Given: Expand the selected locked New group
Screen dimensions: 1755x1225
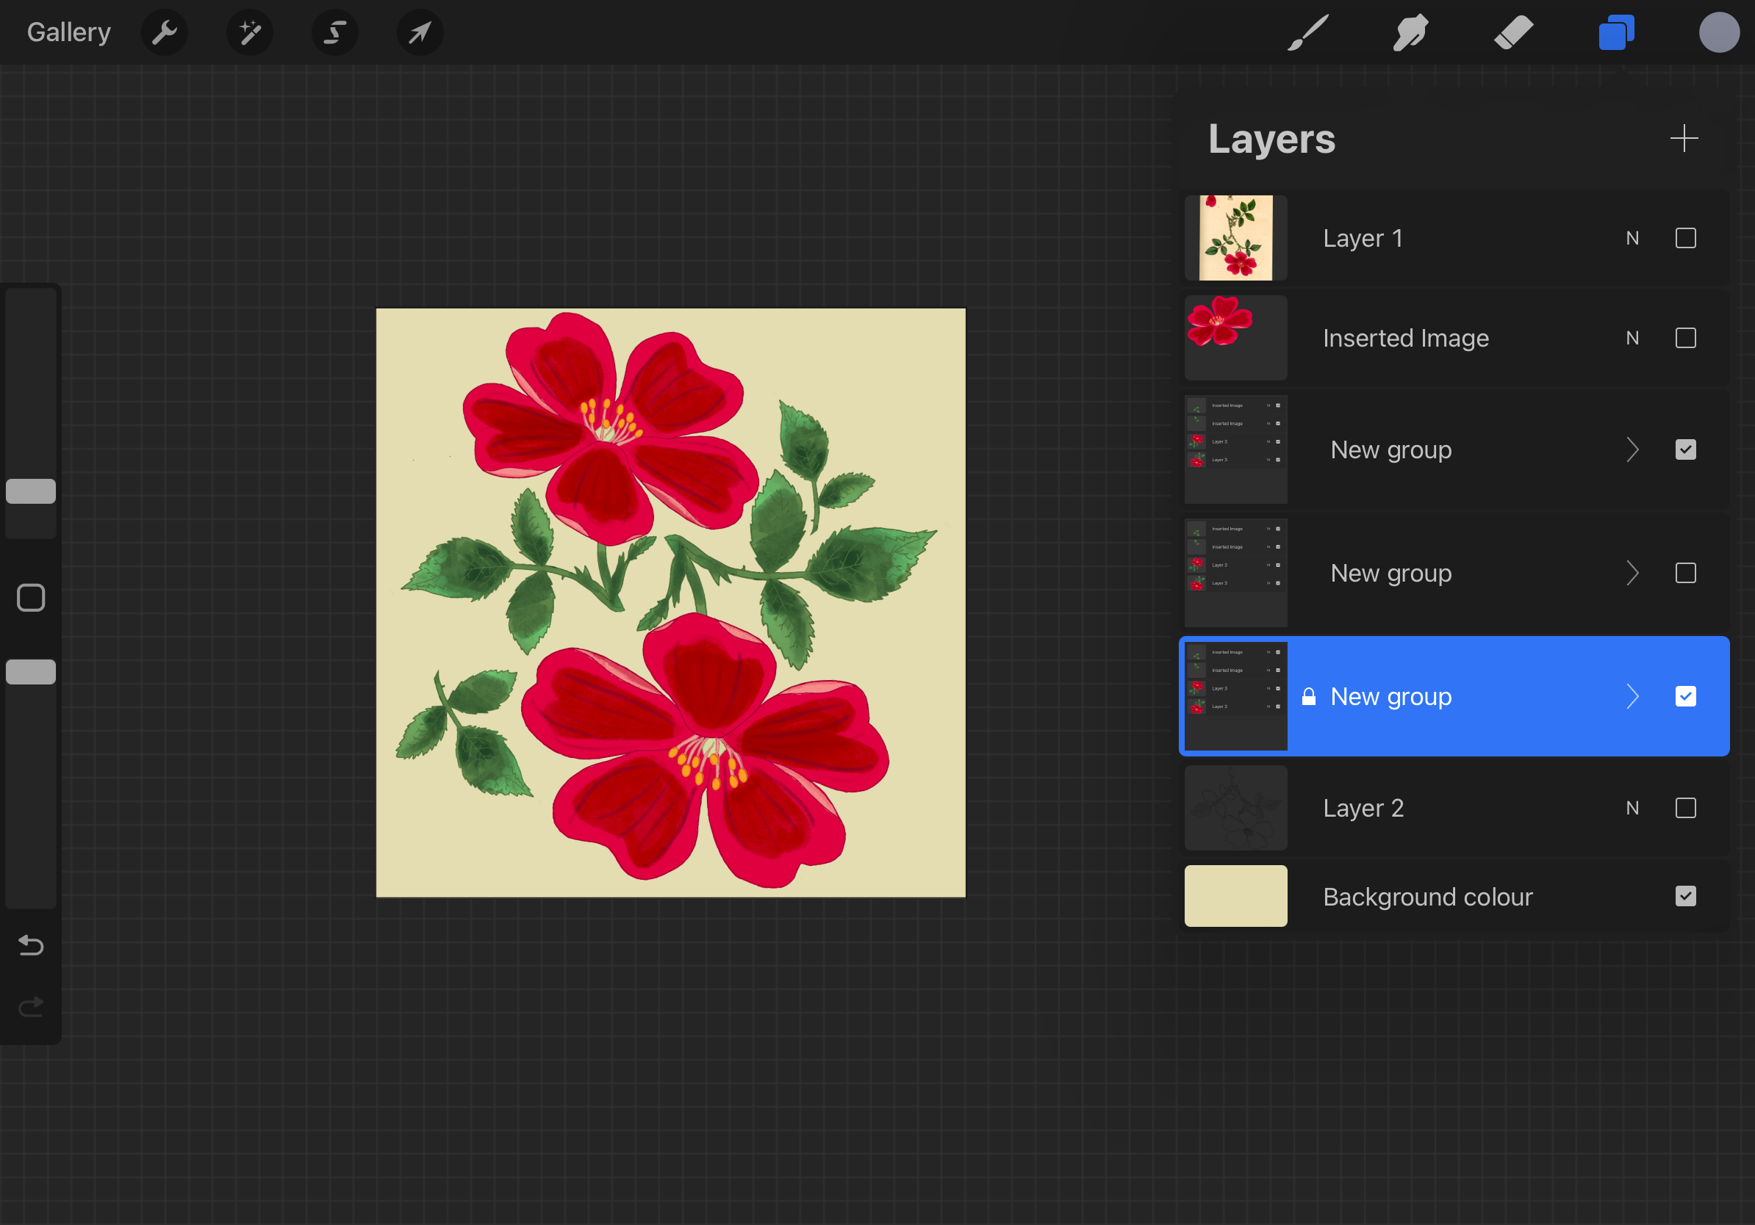Looking at the screenshot, I should pyautogui.click(x=1633, y=696).
